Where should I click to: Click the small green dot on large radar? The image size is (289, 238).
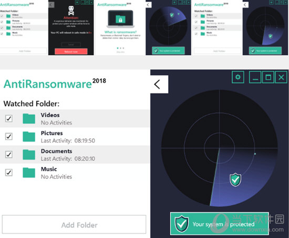pyautogui.click(x=255, y=154)
